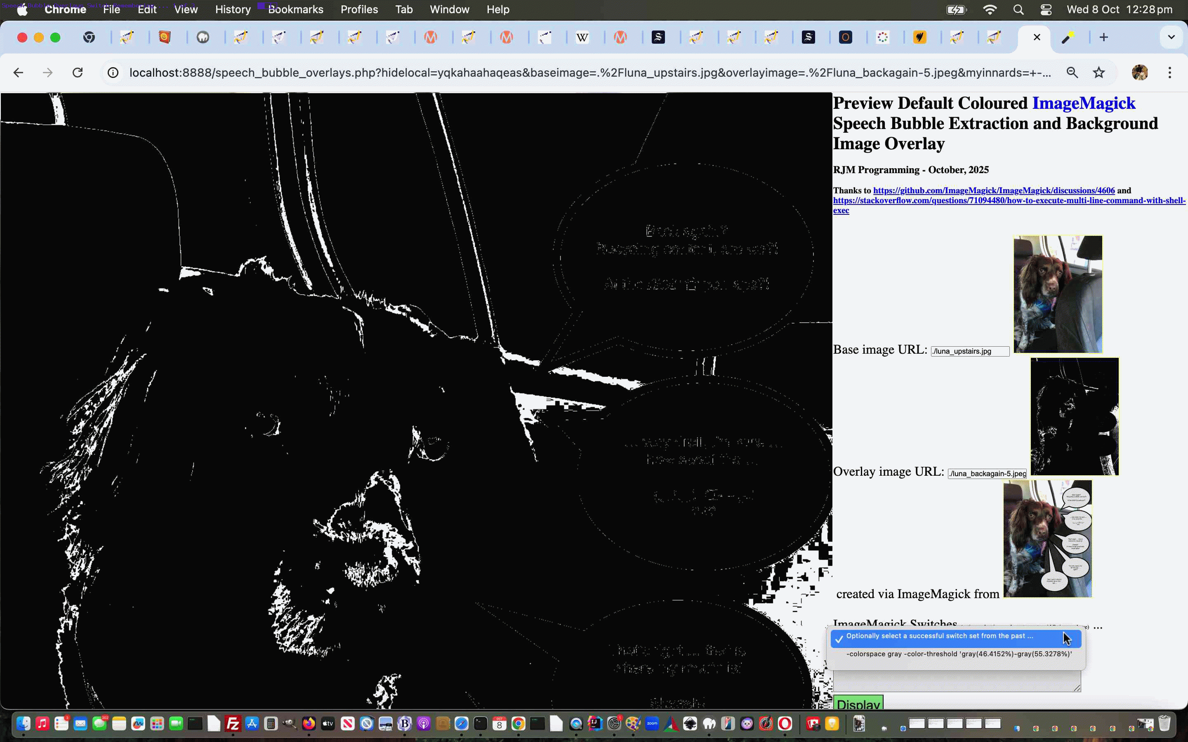Viewport: 1188px width, 742px height.
Task: Click the black-and-white overlay thumbnail image
Action: pos(1074,416)
